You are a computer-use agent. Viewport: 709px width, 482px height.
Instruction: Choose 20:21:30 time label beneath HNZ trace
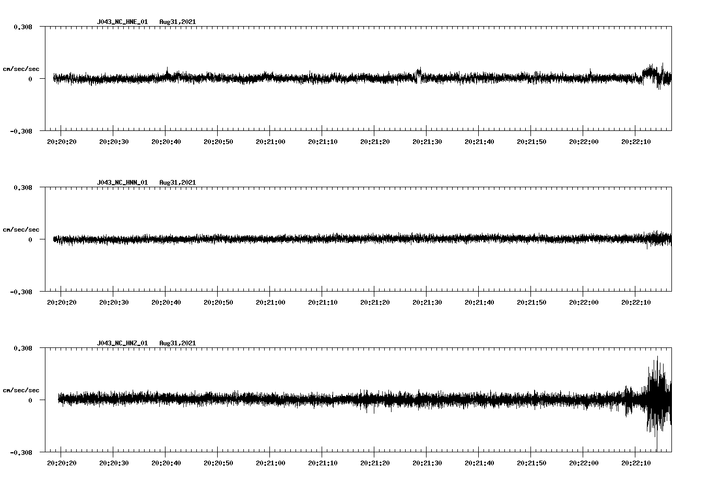pyautogui.click(x=427, y=463)
